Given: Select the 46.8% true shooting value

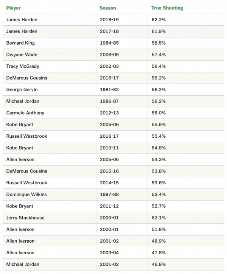Looking at the screenshot, I should [x=158, y=264].
